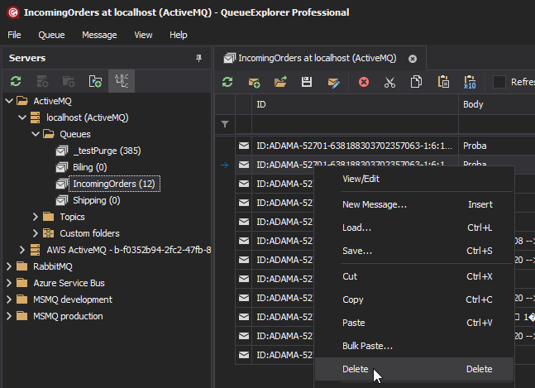
Task: Click the cut scissors toolbar icon
Action: click(x=389, y=82)
